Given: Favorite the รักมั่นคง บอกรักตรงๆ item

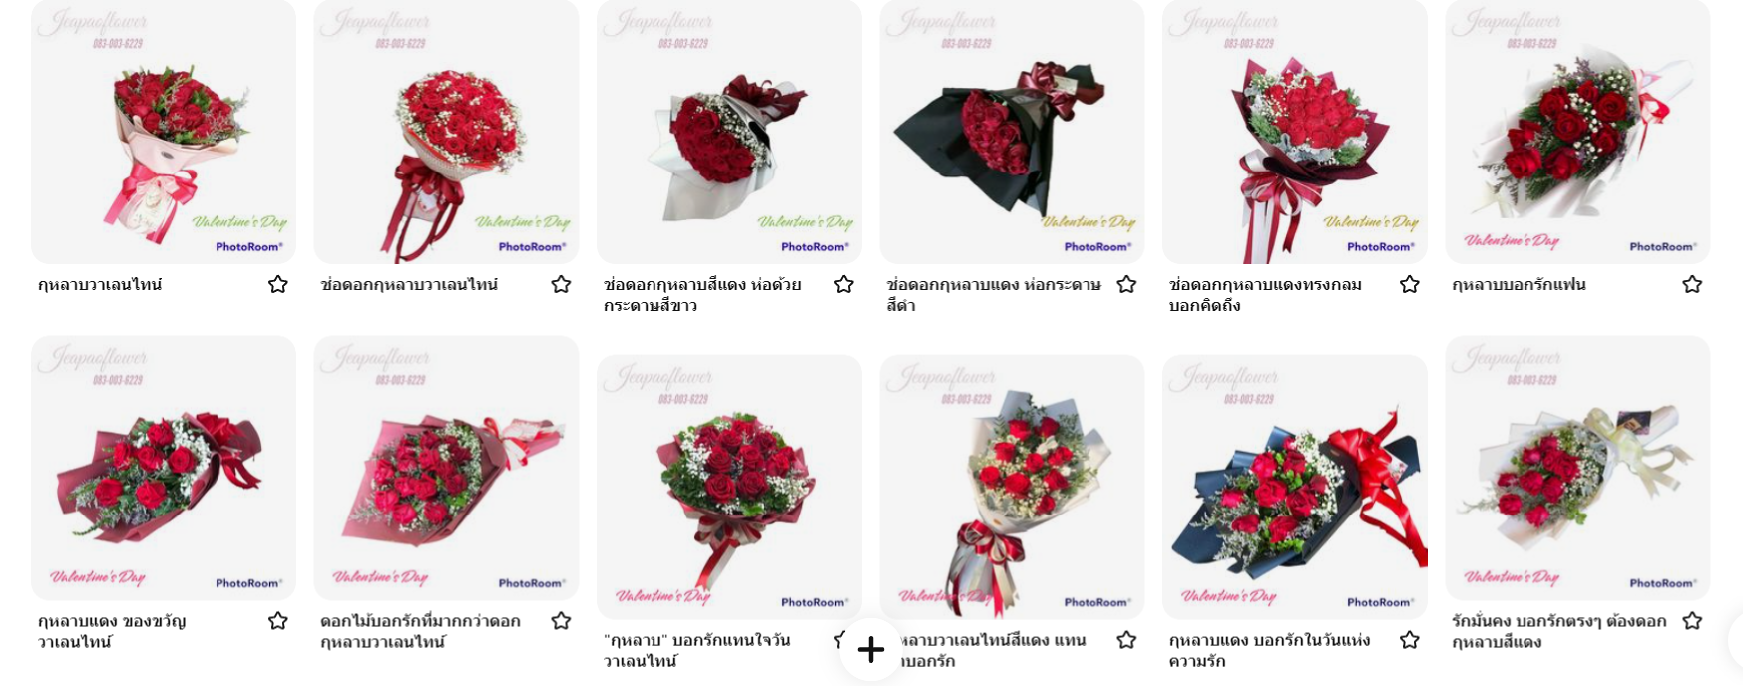Looking at the screenshot, I should point(1692,621).
